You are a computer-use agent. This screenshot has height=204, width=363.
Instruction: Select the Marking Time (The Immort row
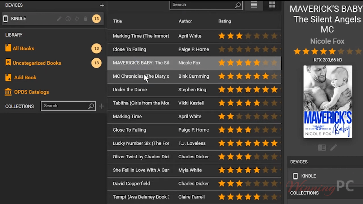[194, 36]
